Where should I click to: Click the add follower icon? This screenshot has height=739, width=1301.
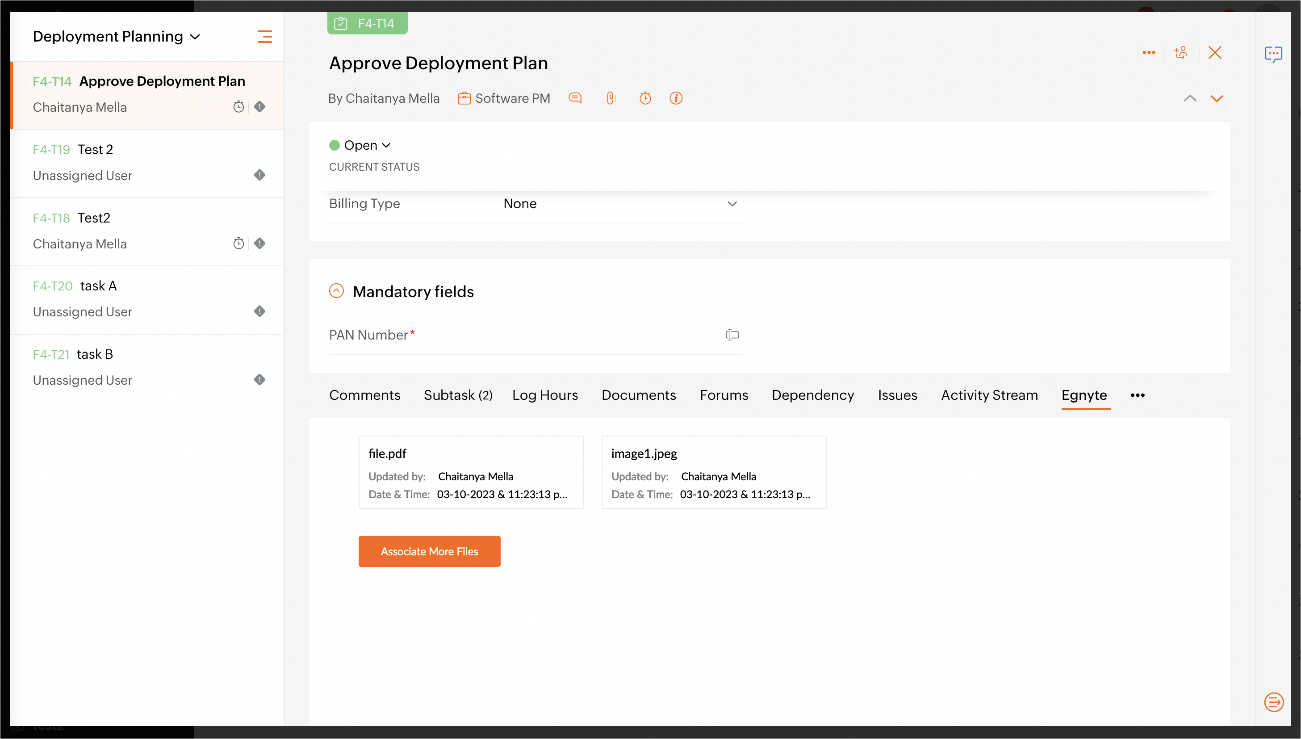pyautogui.click(x=1181, y=53)
